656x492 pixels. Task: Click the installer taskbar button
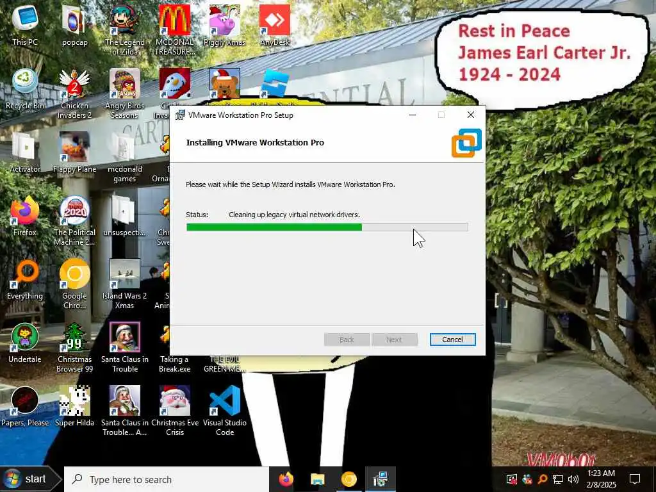tap(381, 479)
